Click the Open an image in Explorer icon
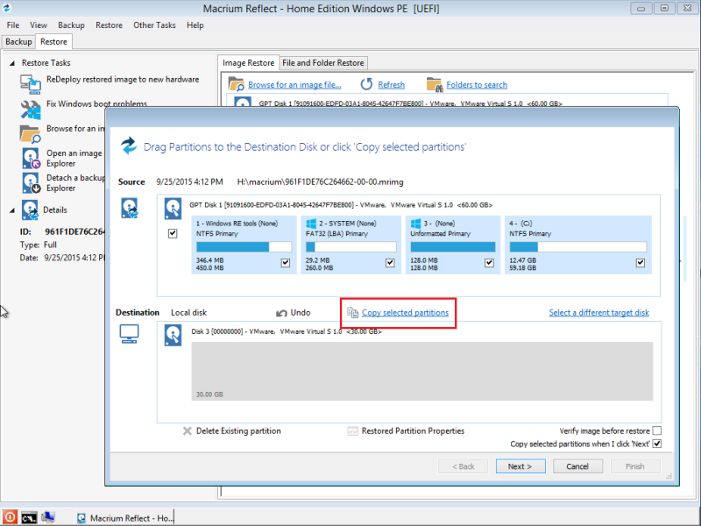This screenshot has height=526, width=701. [x=32, y=159]
